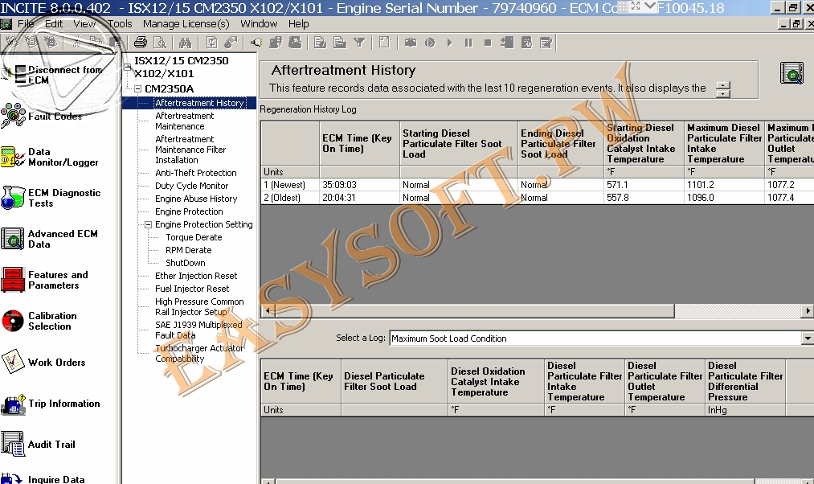Select Duty Cycle Monitor tree item
814x484 pixels.
pos(191,186)
